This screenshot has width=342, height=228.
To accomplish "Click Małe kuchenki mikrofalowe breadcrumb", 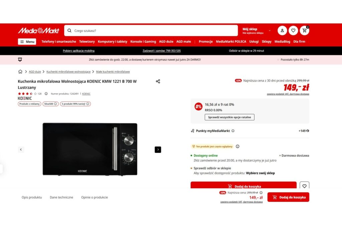I will pyautogui.click(x=113, y=72).
